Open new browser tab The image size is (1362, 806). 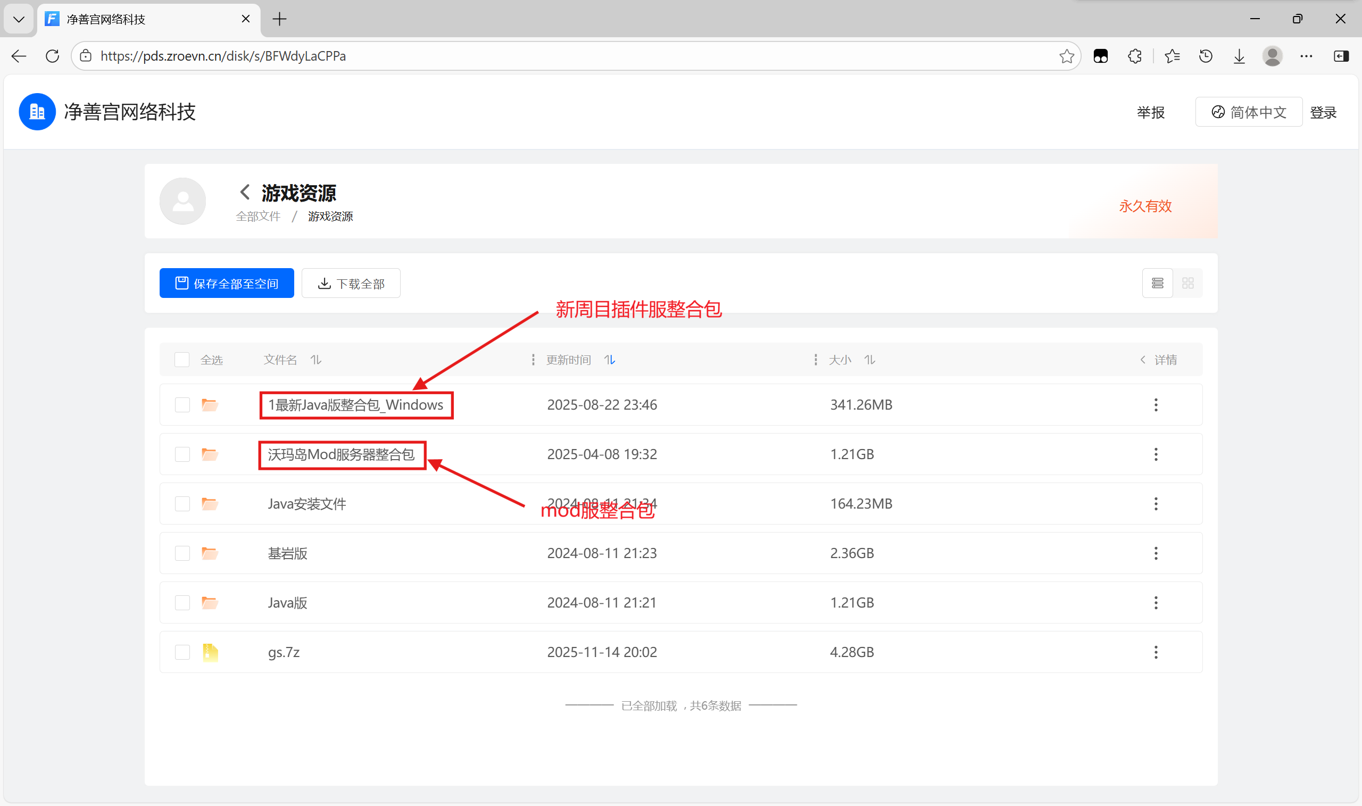coord(279,19)
